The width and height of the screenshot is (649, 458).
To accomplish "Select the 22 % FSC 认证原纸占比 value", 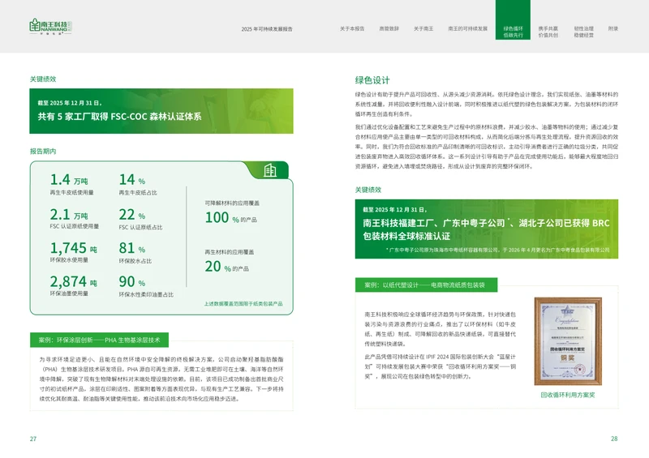I will 132,215.
